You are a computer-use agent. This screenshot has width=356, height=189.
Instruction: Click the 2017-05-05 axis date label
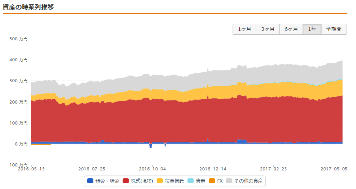click(334, 169)
